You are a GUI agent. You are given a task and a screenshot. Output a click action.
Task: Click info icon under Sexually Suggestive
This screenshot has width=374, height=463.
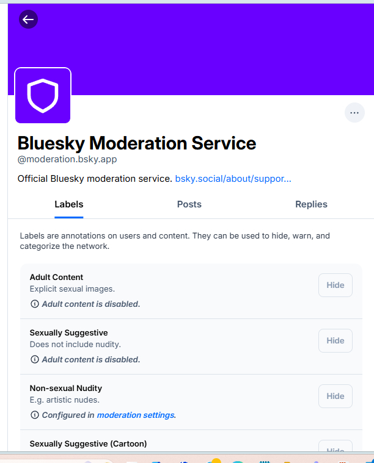pyautogui.click(x=34, y=359)
